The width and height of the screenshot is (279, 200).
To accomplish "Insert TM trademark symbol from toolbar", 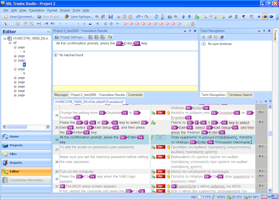I will [117, 24].
